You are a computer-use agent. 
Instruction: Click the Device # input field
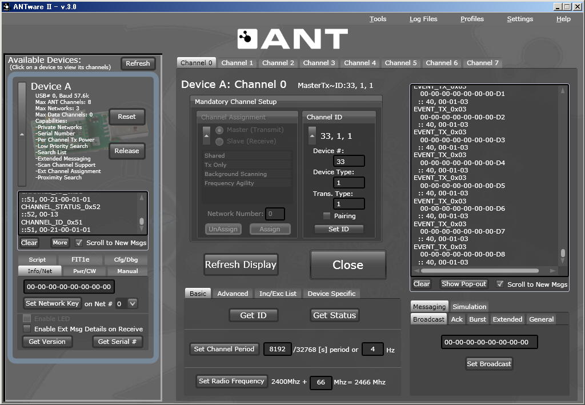point(348,162)
